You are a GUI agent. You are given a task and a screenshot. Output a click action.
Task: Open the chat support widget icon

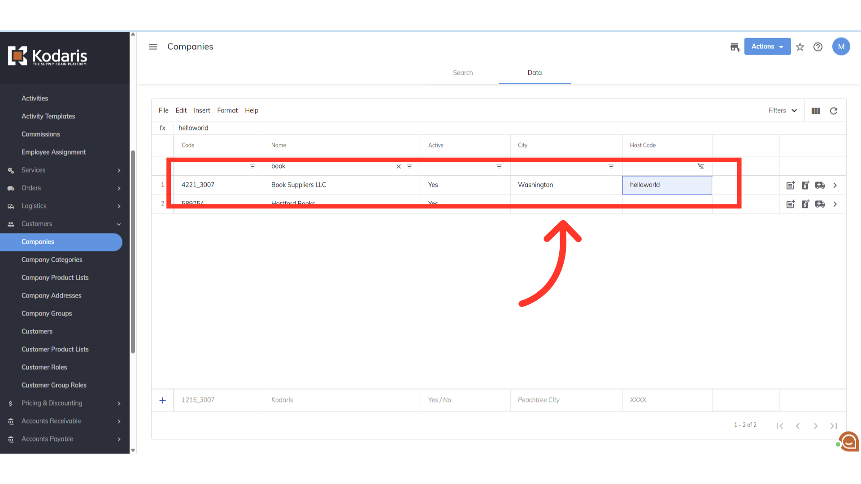(848, 442)
